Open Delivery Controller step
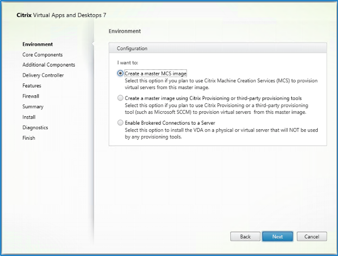Viewport: 338px width, 256px height. tap(43, 76)
